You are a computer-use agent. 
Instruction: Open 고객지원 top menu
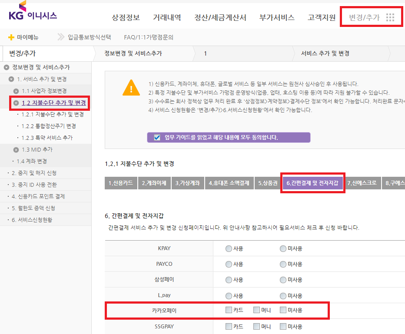(x=322, y=17)
